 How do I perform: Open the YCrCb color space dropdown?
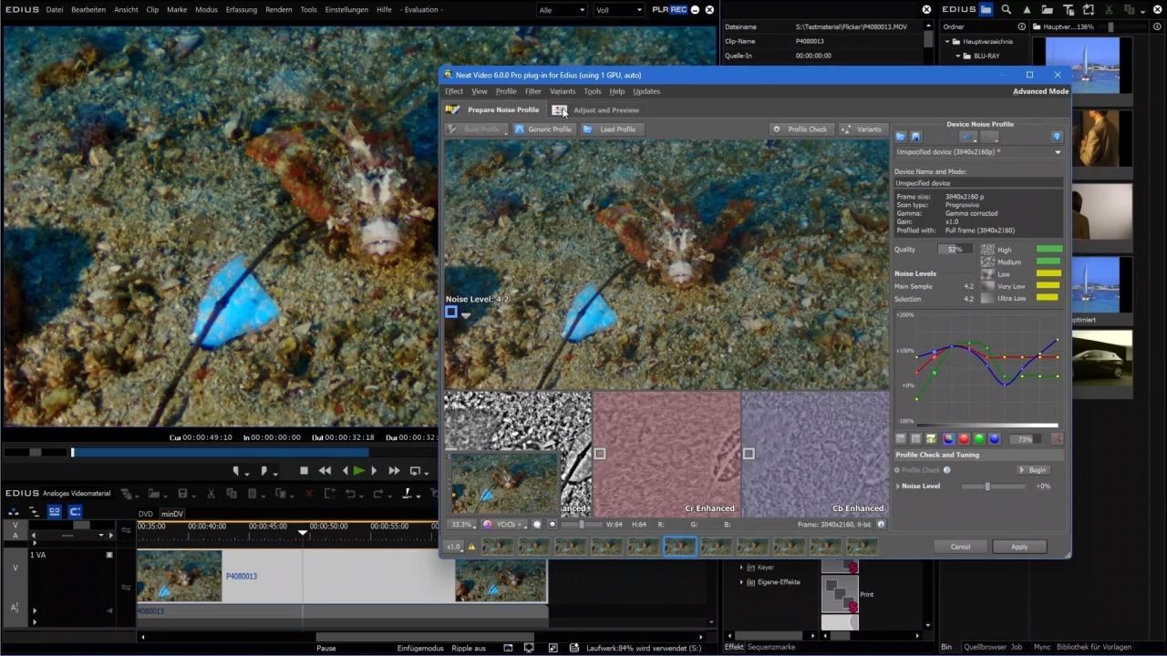point(504,525)
